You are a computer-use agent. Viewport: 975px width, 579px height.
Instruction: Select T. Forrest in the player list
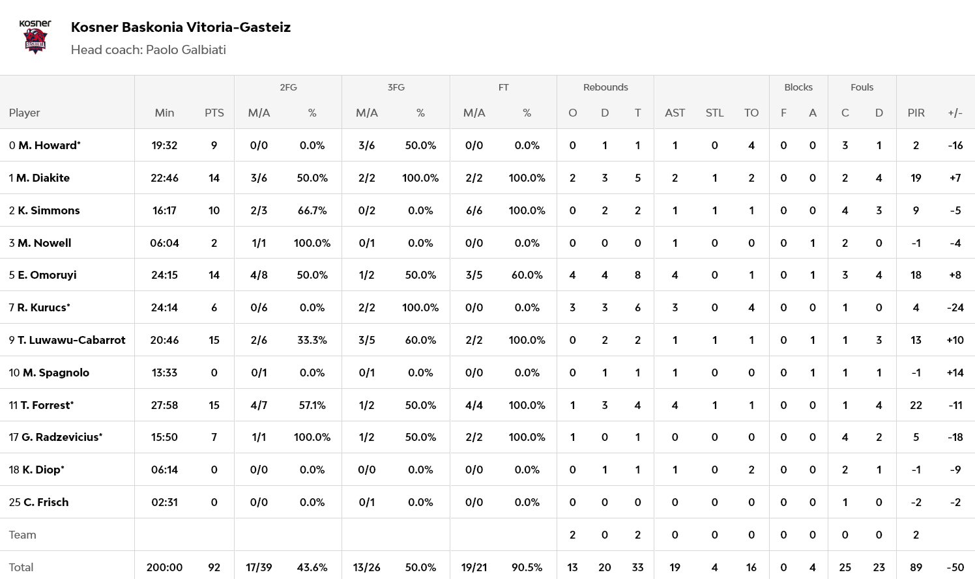46,405
